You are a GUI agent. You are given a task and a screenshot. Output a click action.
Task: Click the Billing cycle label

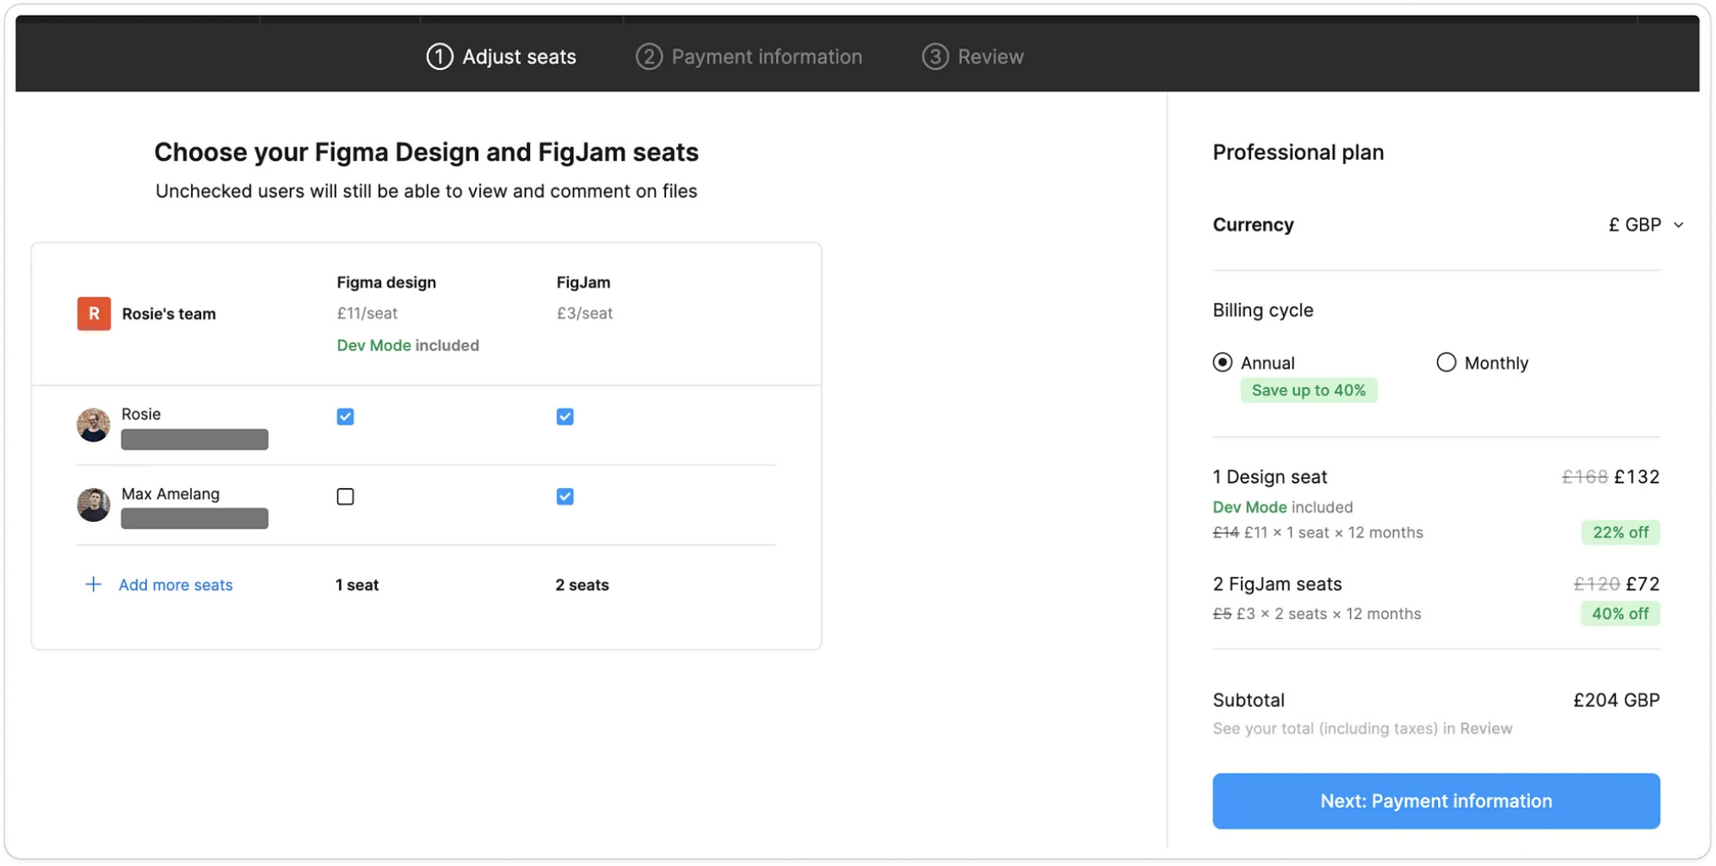[x=1262, y=310]
